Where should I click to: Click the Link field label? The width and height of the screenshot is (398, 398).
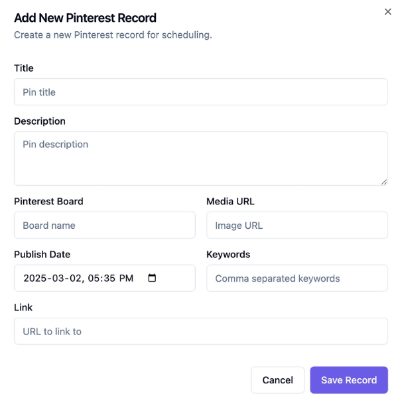pos(23,307)
